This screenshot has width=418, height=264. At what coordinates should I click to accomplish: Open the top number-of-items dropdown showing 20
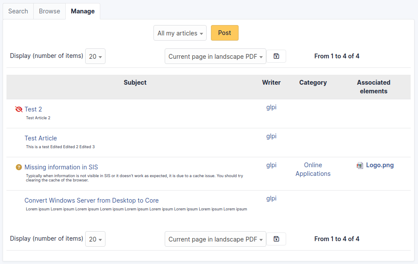coord(95,56)
